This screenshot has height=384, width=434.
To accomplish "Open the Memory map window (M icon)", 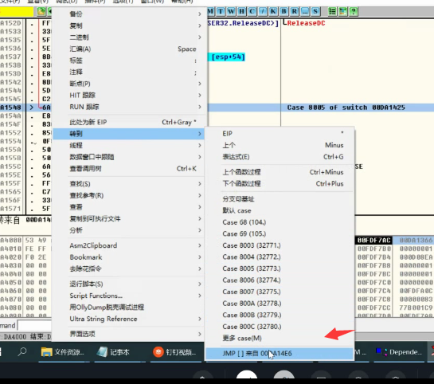I will (x=210, y=11).
